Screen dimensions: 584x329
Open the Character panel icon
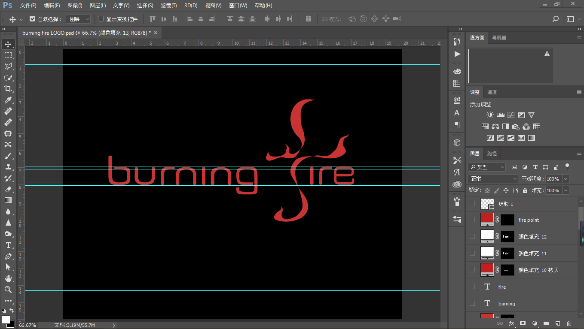(x=457, y=113)
